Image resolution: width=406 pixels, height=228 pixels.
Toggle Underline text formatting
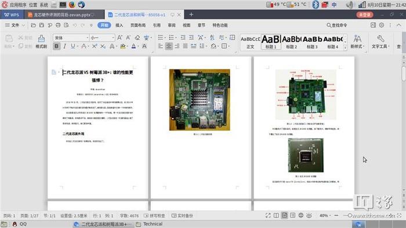[x=72, y=46]
